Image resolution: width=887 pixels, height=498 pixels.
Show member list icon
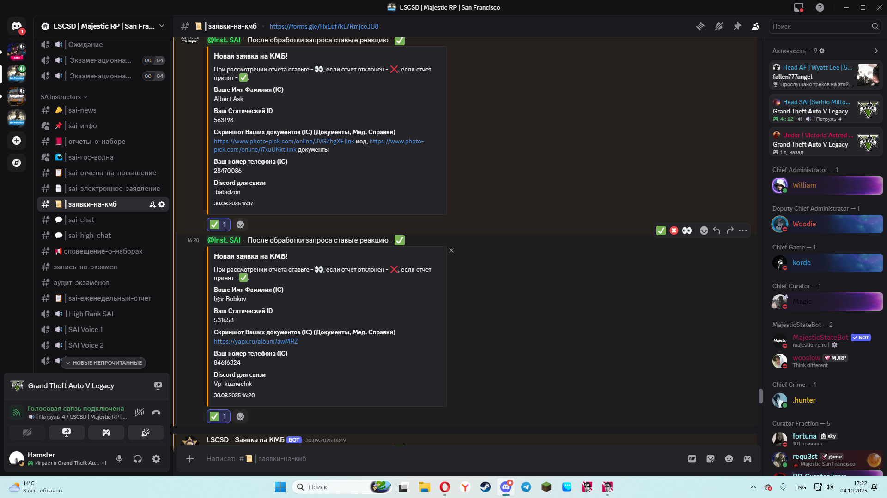[x=756, y=26]
